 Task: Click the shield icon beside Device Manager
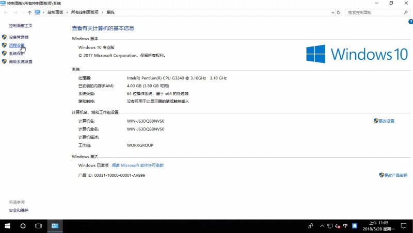click(x=4, y=37)
